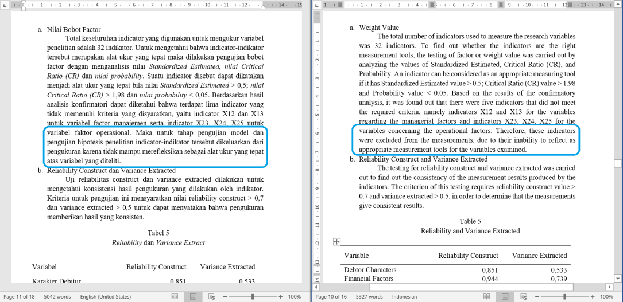Click 'Variance Extracted' header in right table
This screenshot has width=623, height=302.
(540, 255)
